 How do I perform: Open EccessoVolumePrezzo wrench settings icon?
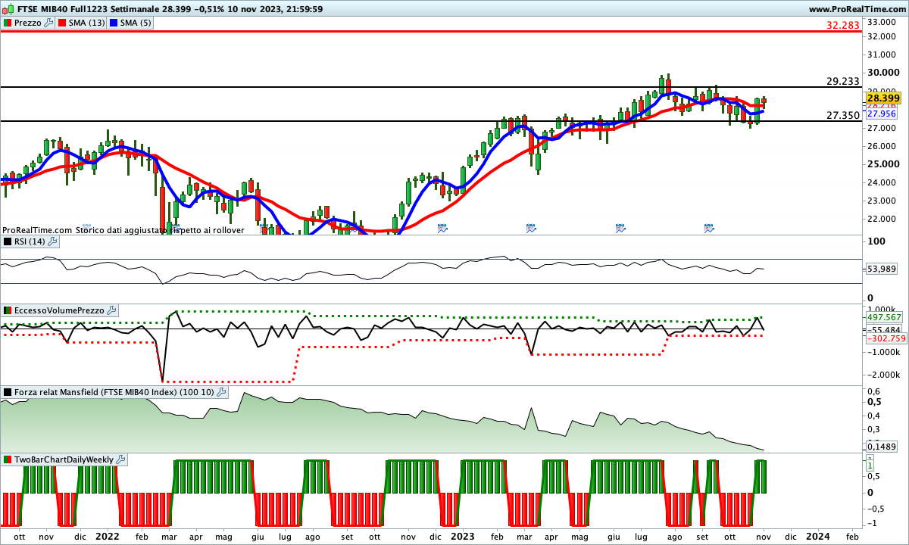111,310
